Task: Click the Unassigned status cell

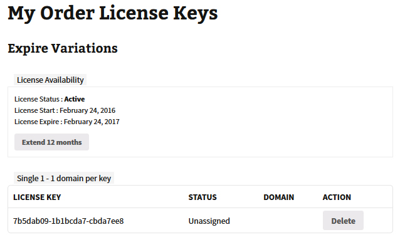Action: point(209,221)
